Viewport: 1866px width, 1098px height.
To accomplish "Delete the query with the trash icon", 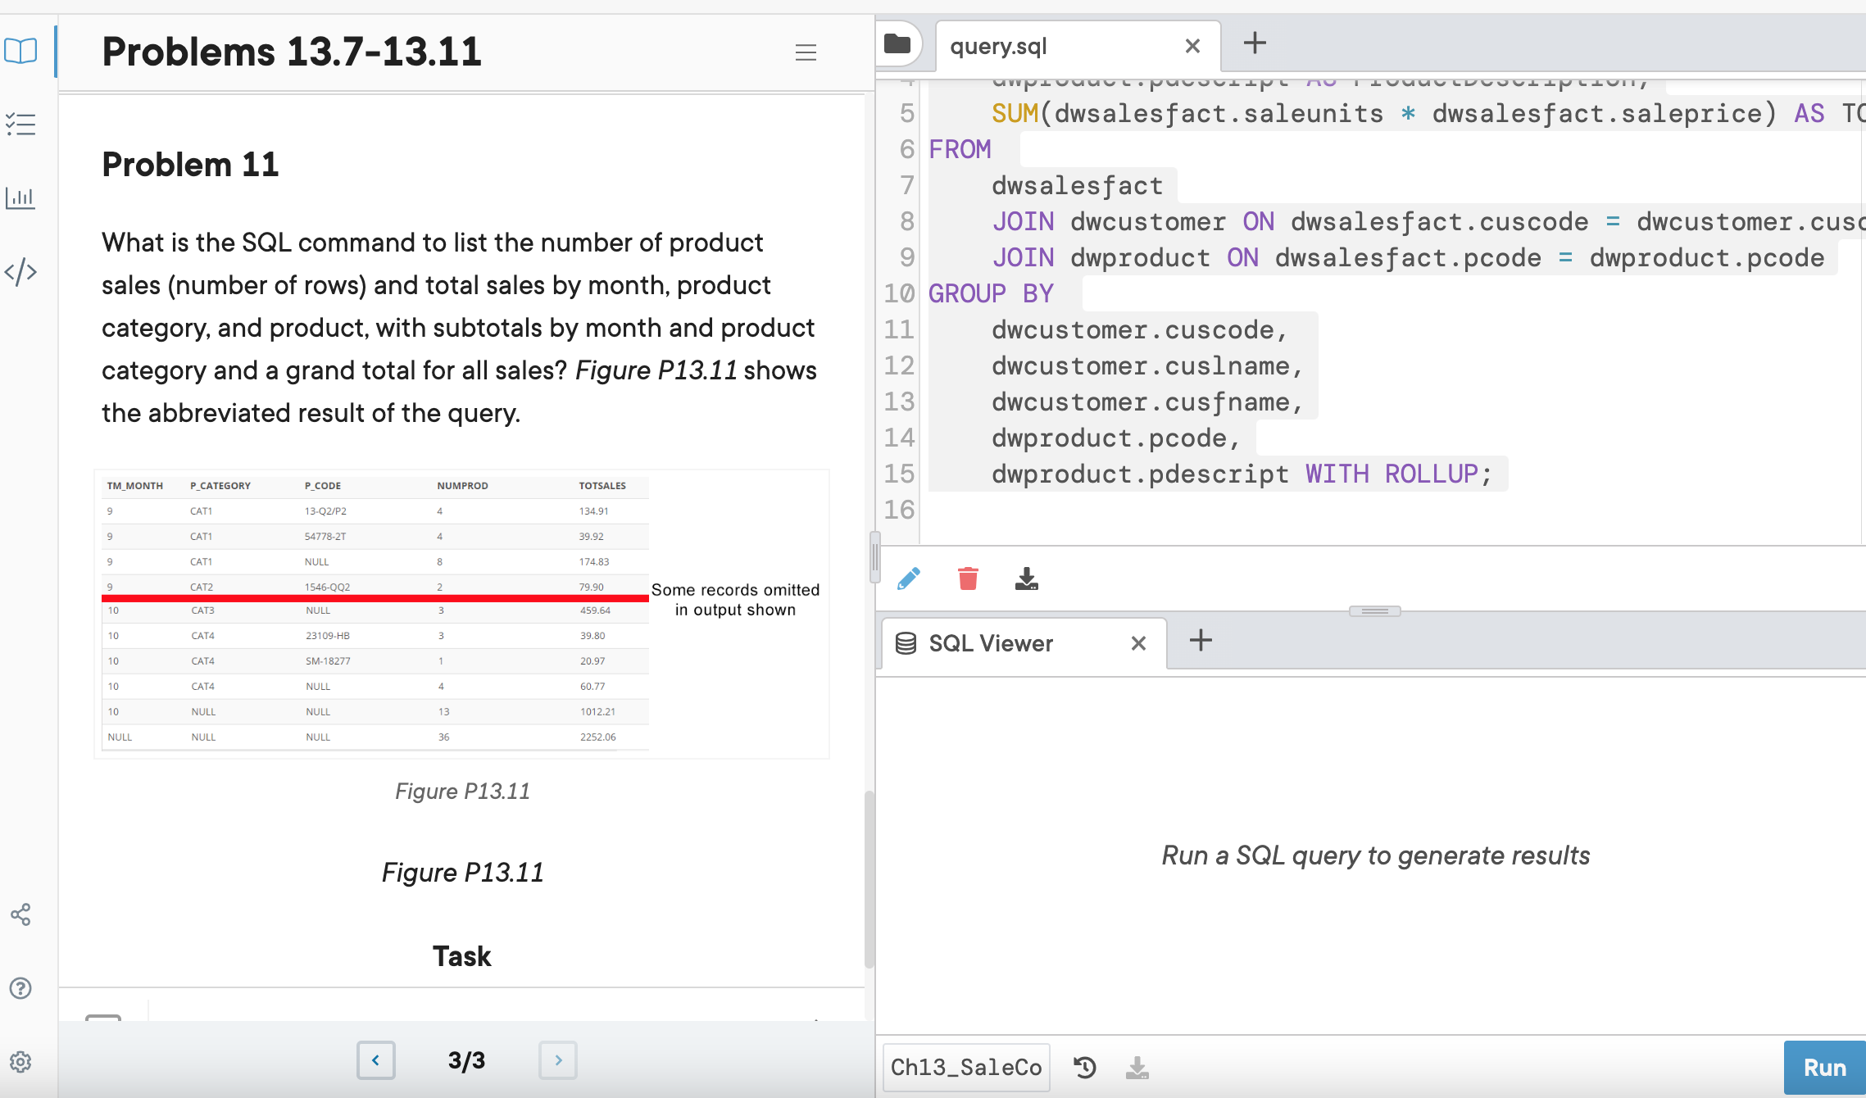I will [x=968, y=578].
